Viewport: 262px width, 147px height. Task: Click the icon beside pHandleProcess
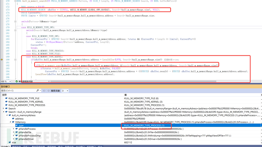point(17,129)
